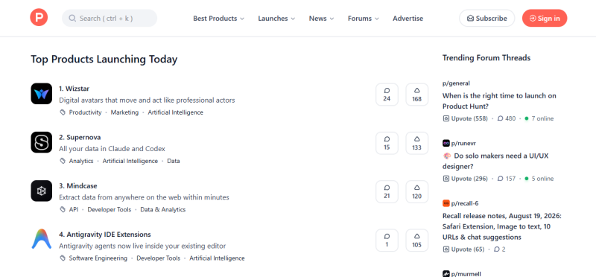Open comments for Mindcase (21)
Screen dimensions: 596x277
[x=387, y=192]
